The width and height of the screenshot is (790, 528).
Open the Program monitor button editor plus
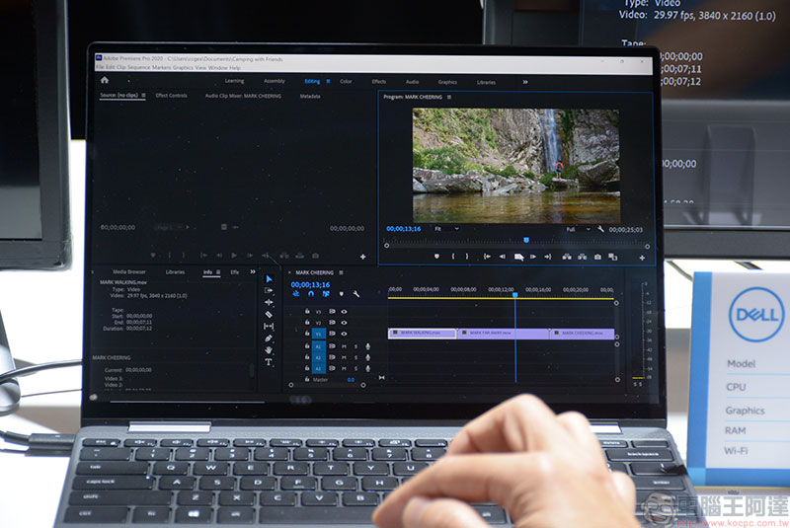coord(642,258)
